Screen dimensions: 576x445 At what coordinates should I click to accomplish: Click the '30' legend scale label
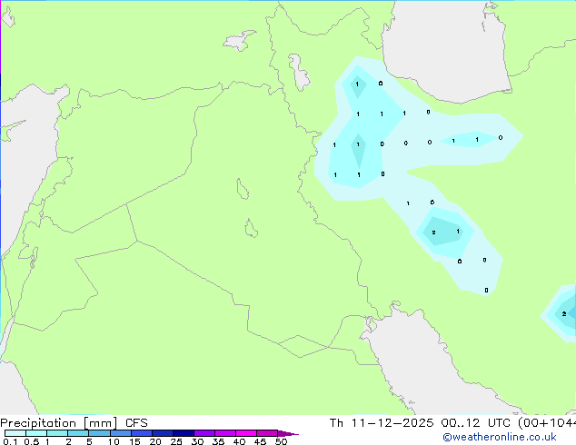(197, 441)
